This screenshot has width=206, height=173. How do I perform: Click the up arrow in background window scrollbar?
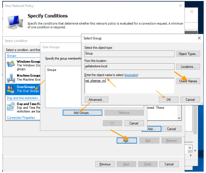[190, 148]
